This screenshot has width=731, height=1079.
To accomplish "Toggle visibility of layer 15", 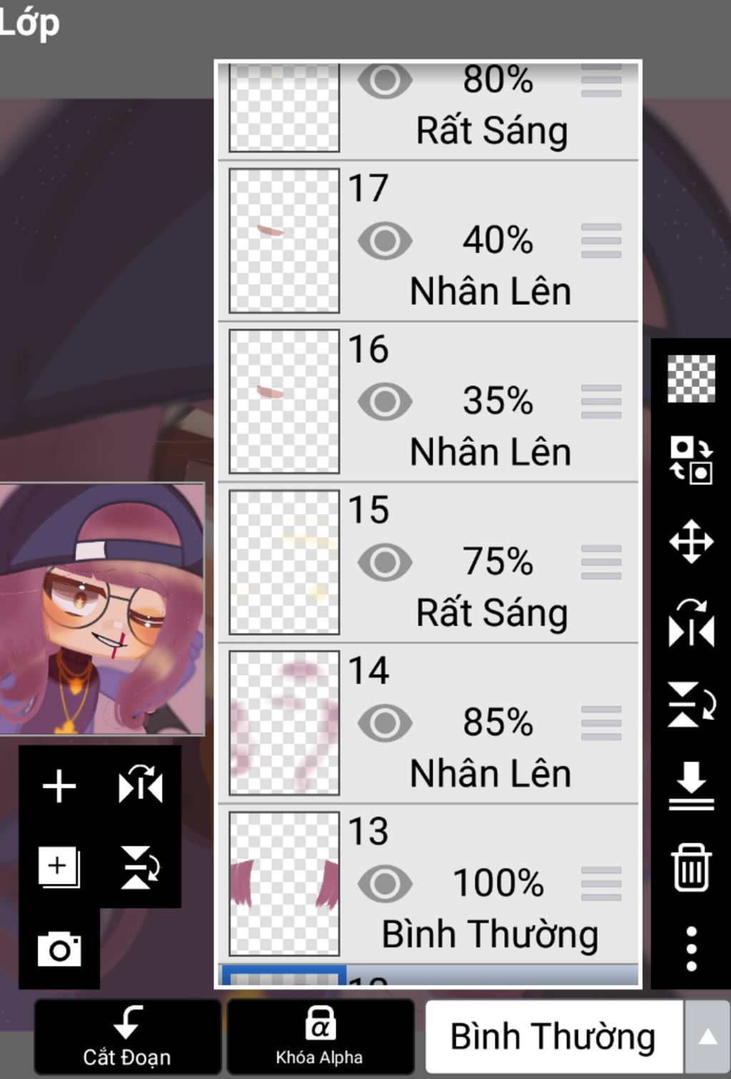I will 385,562.
